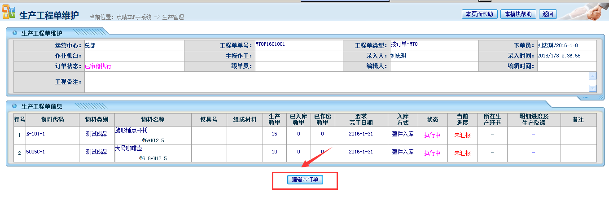Open 本页面帮助 help button
The height and width of the screenshot is (201, 609).
coord(479,14)
